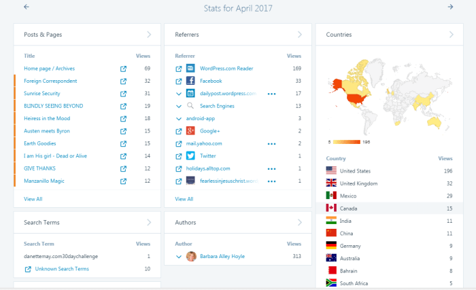Click external link icon beside WordPress.com Reader
Screen dimensions: 476x290
coord(178,69)
